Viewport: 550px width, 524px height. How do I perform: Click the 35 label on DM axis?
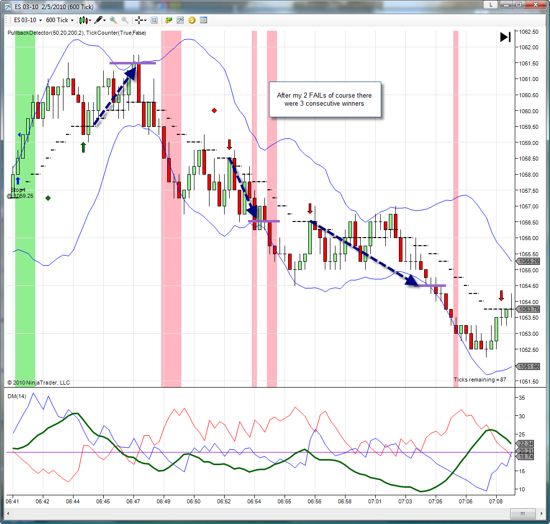tap(522, 398)
